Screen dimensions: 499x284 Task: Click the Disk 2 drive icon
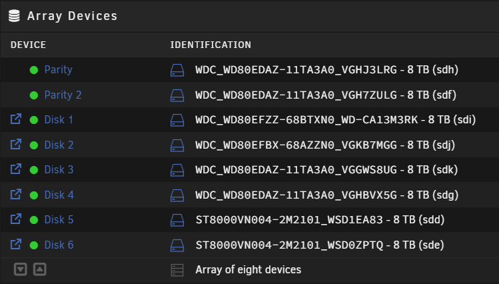click(177, 145)
